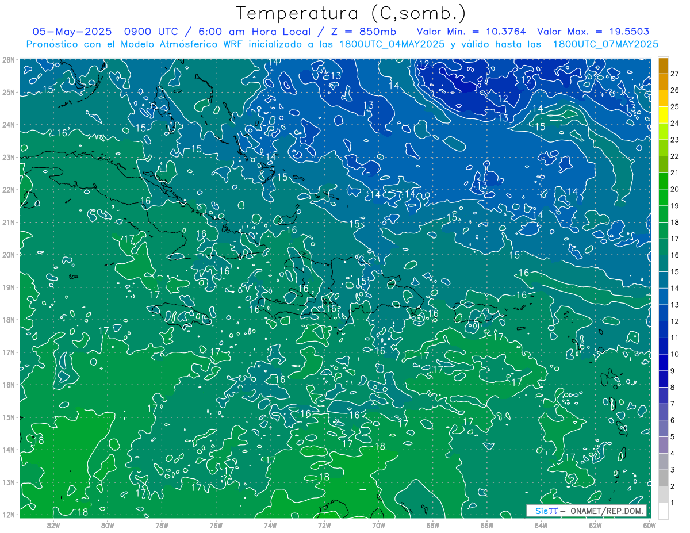
Task: Click the 80W longitude axis label
Action: coord(108,525)
